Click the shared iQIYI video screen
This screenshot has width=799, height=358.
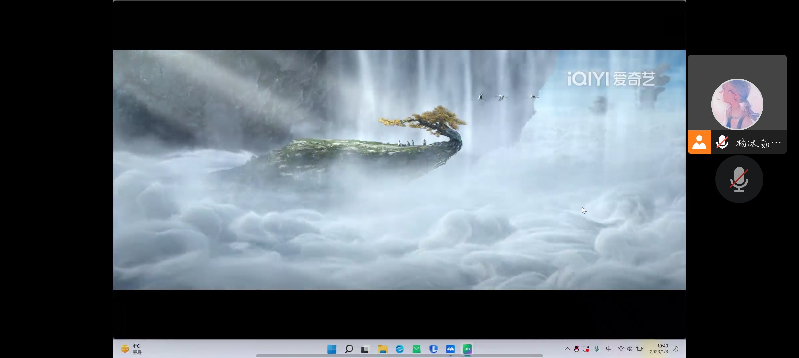click(x=399, y=170)
